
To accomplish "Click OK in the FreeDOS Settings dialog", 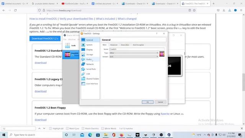I will [x=148, y=102].
